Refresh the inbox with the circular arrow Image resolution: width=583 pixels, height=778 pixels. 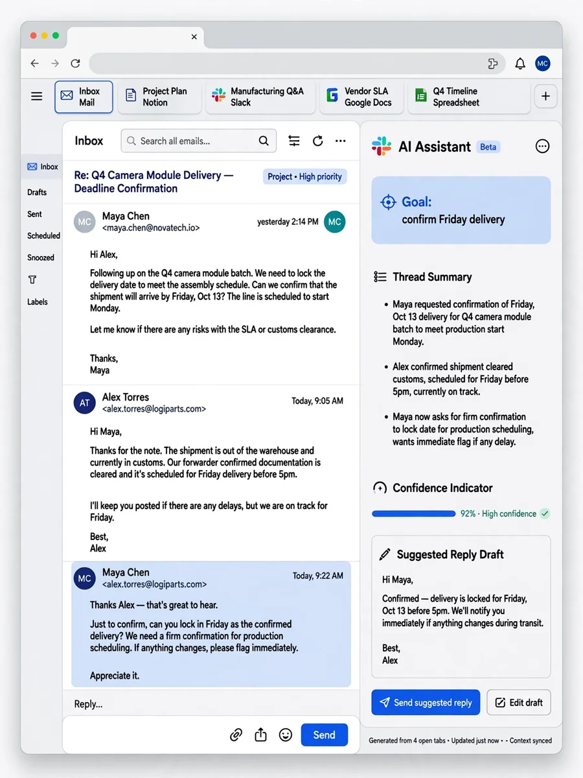pos(317,141)
